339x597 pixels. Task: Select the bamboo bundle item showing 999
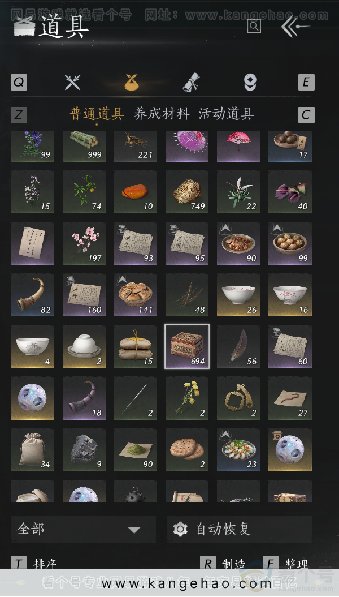(84, 147)
